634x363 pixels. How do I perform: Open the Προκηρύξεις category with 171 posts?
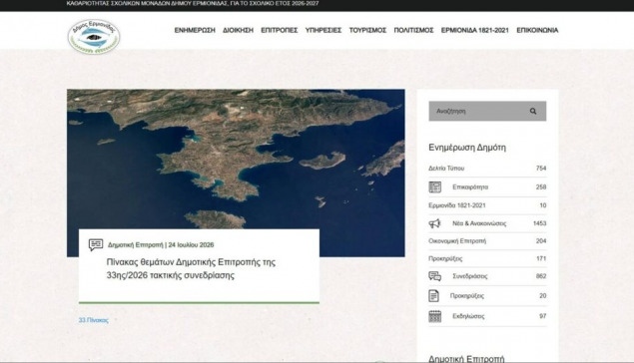(445, 258)
